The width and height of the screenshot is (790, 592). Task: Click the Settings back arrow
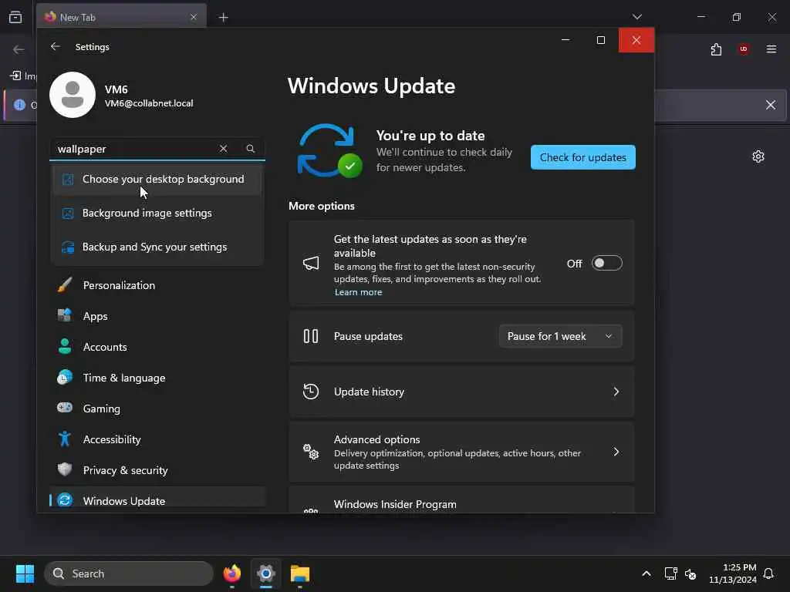point(56,46)
